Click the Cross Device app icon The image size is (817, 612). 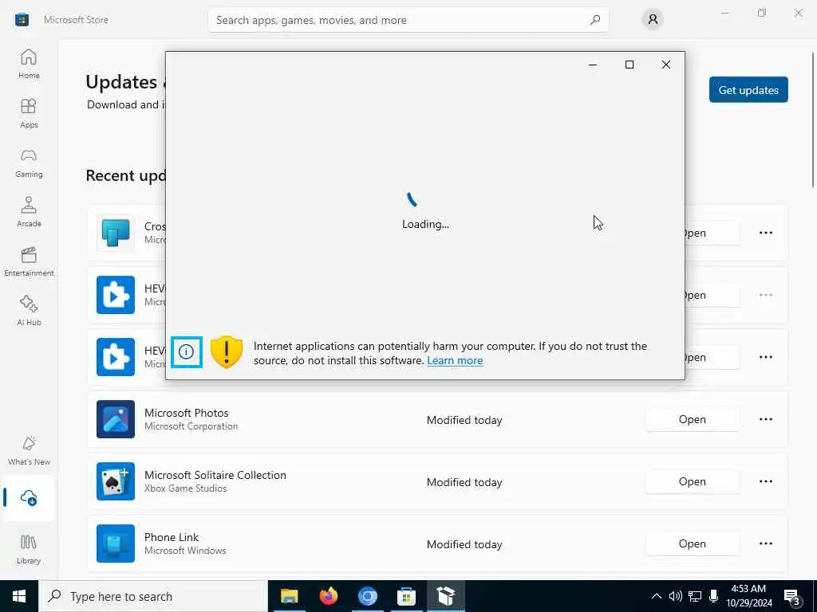click(x=116, y=233)
